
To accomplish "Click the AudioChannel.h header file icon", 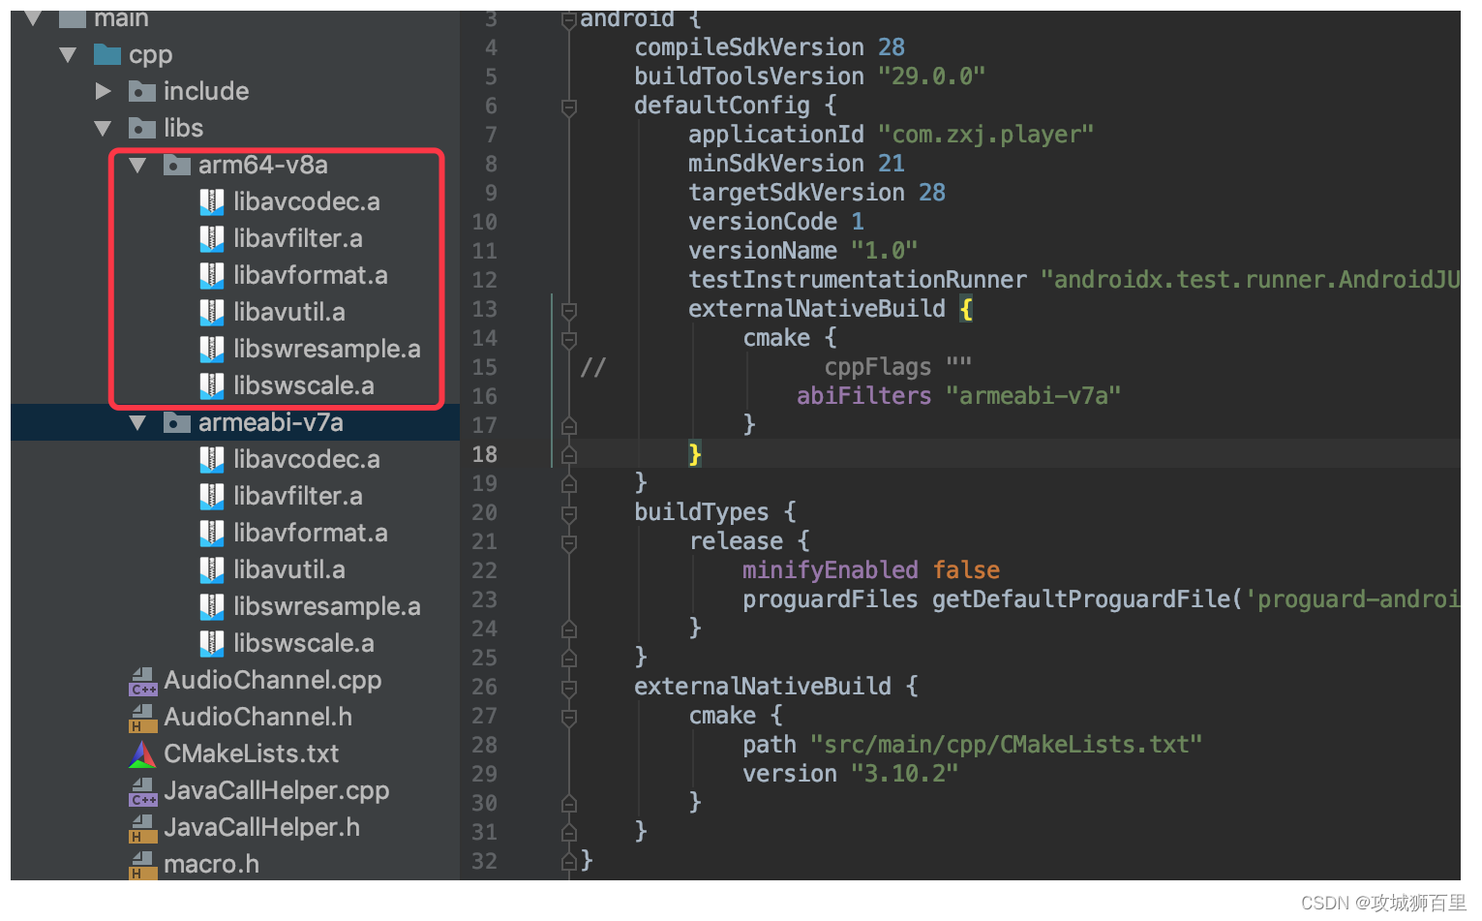I will tap(143, 718).
